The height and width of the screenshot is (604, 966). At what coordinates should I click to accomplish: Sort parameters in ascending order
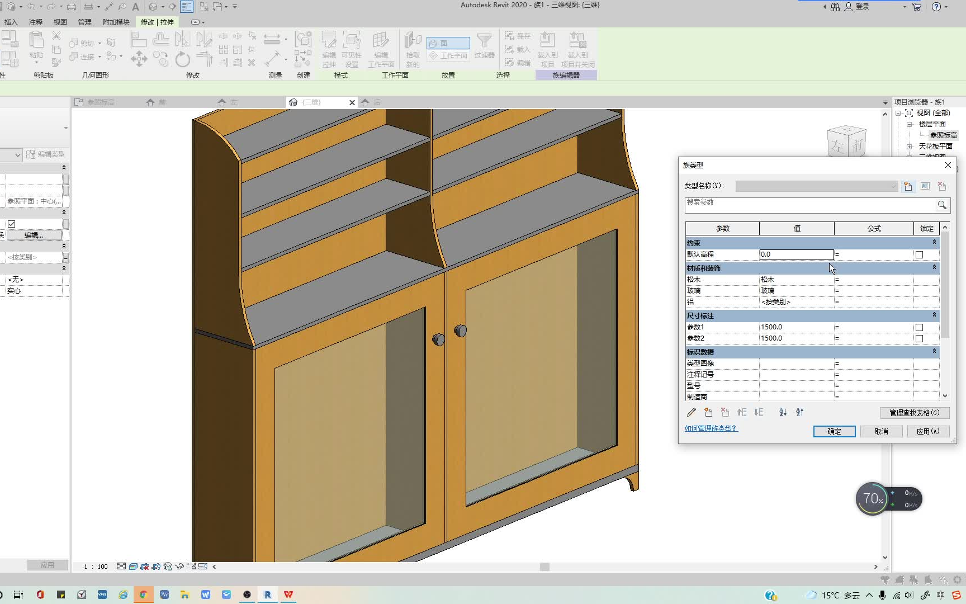coord(783,412)
